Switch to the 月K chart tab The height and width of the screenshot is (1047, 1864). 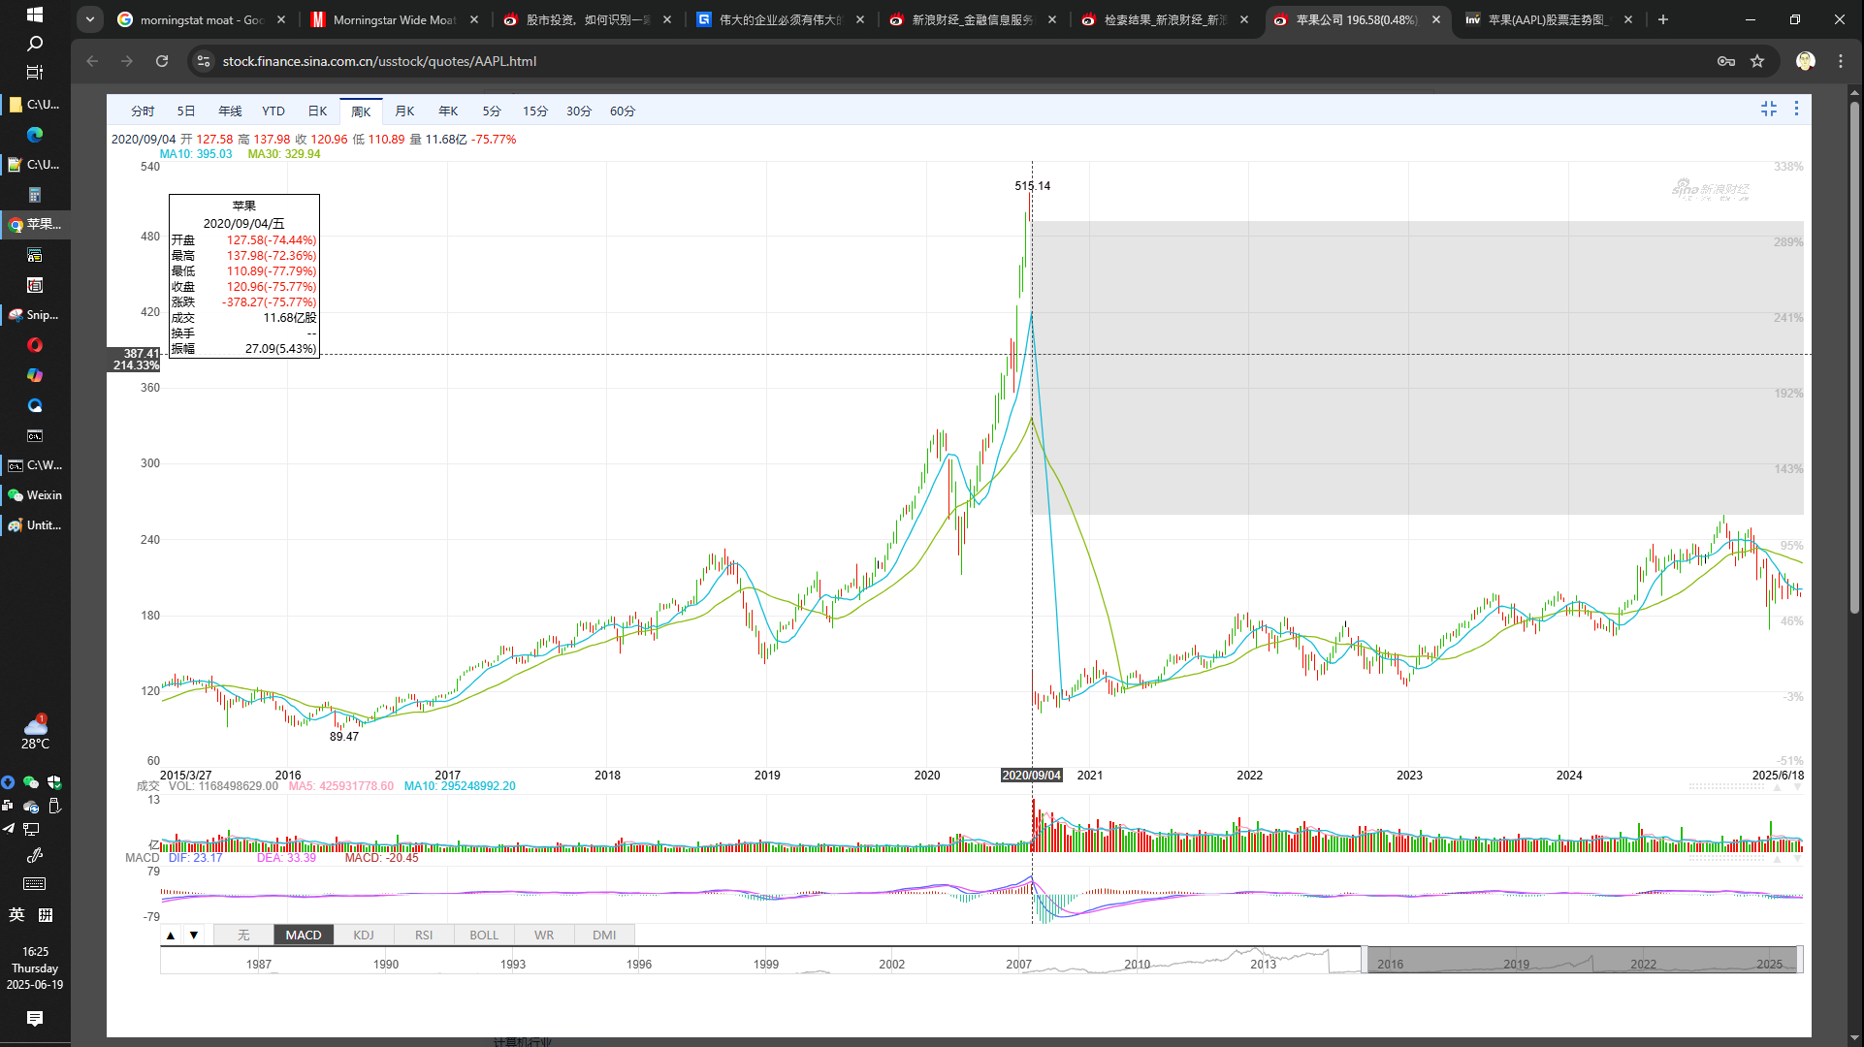click(x=404, y=111)
